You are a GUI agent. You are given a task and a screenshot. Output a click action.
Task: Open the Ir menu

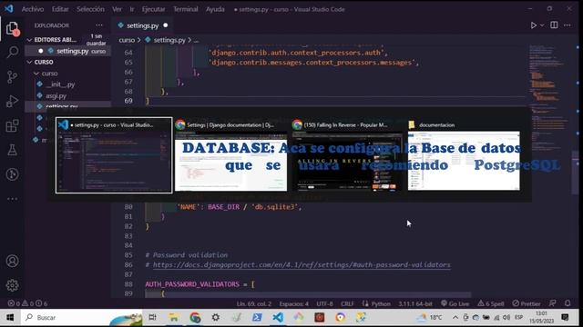click(131, 9)
